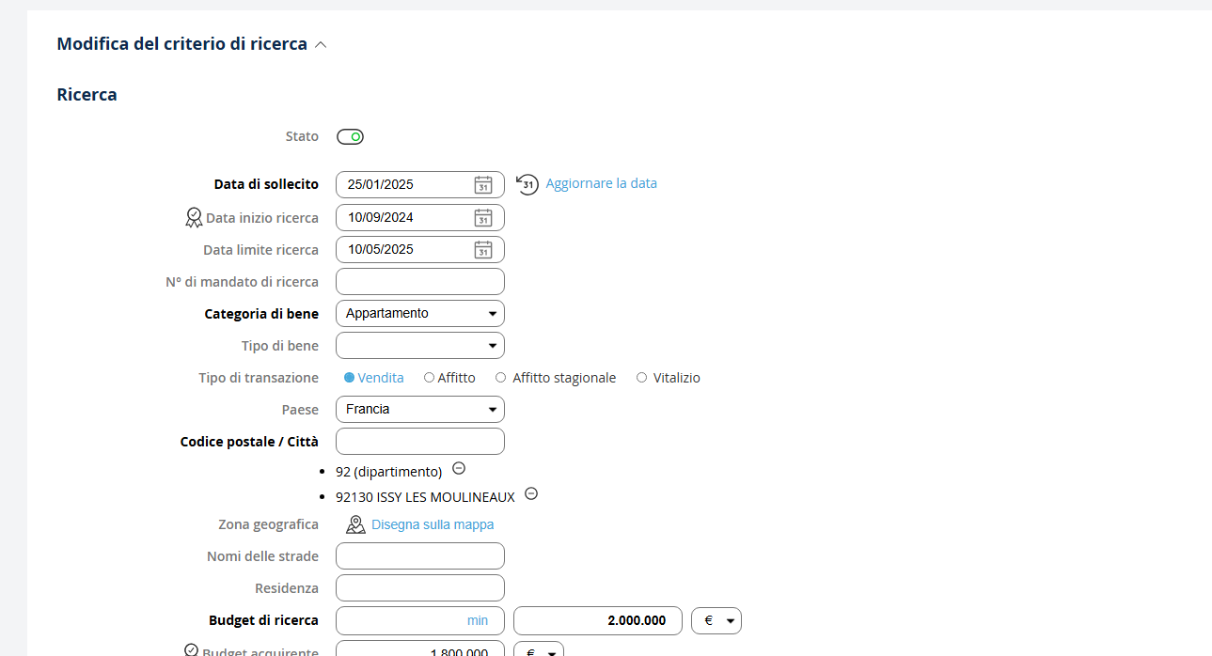
Task: Select the Affitto radio button
Action: [x=429, y=378]
